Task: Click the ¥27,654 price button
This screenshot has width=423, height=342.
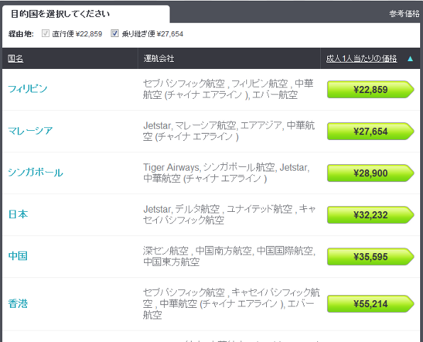Action: coord(370,131)
